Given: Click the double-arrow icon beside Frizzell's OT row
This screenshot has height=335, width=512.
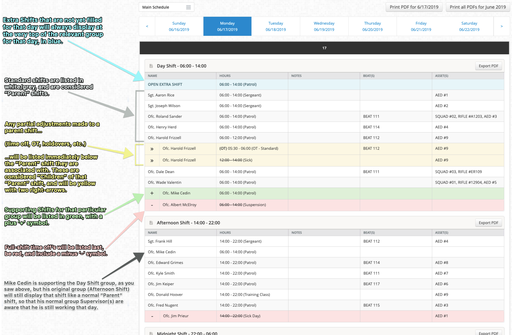Looking at the screenshot, I should 152,149.
